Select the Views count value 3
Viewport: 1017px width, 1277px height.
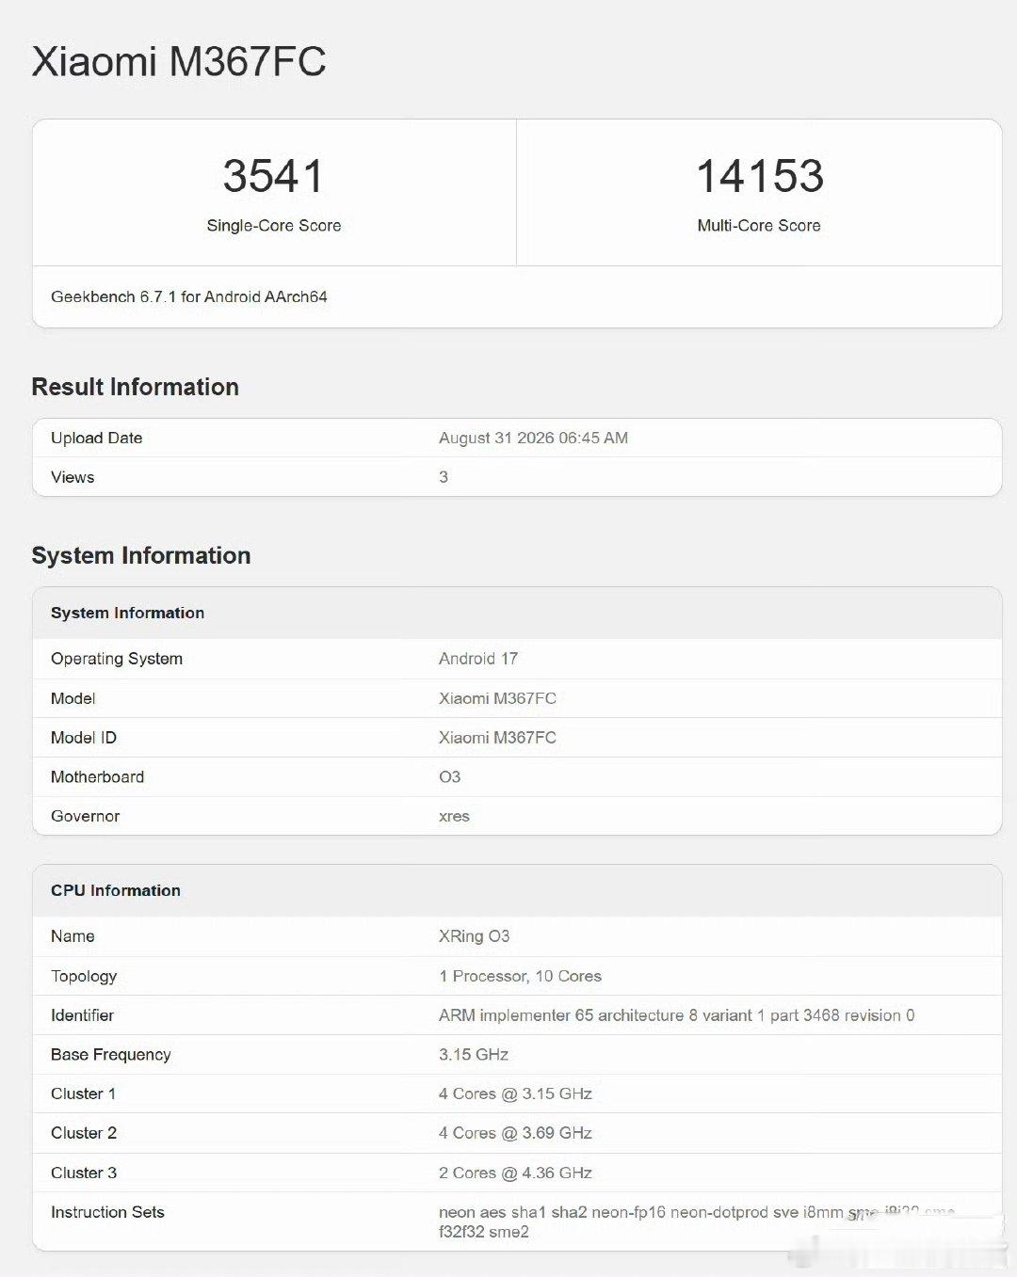pos(444,477)
